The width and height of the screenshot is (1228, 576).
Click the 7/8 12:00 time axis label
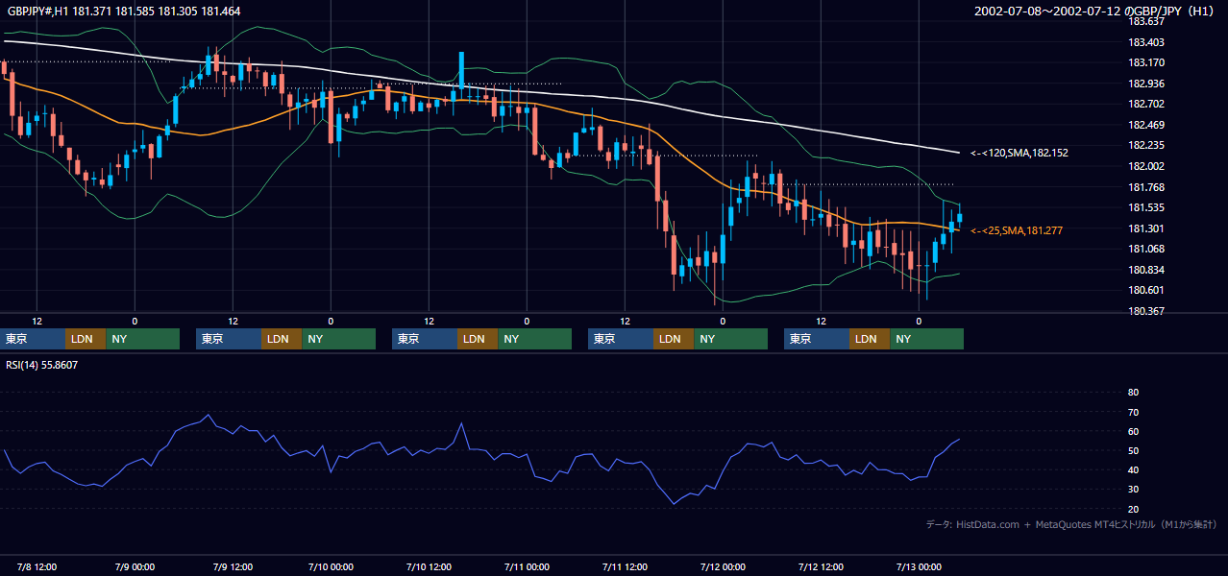pyautogui.click(x=37, y=566)
